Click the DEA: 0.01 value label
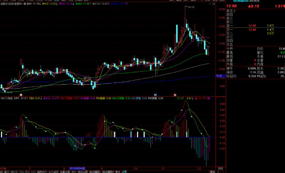Screen dimensions: 285x173 coord(35,98)
